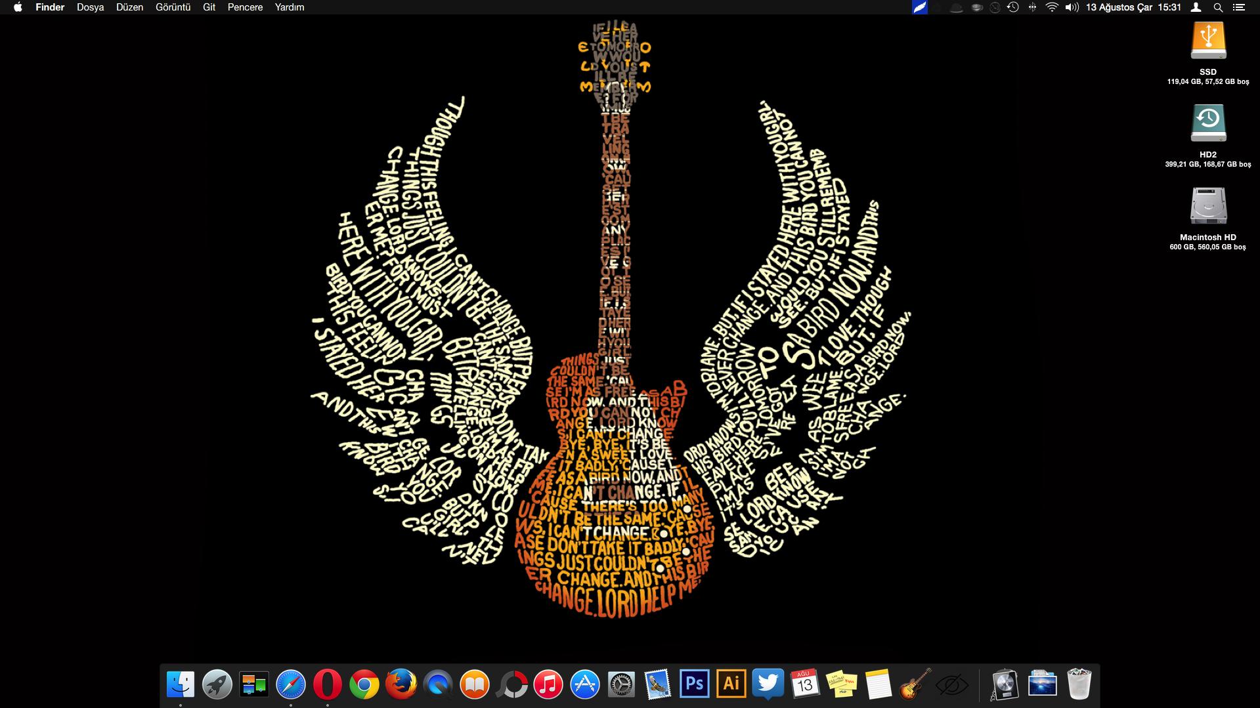Open Twitter app in dock
The height and width of the screenshot is (708, 1260).
[x=768, y=685]
